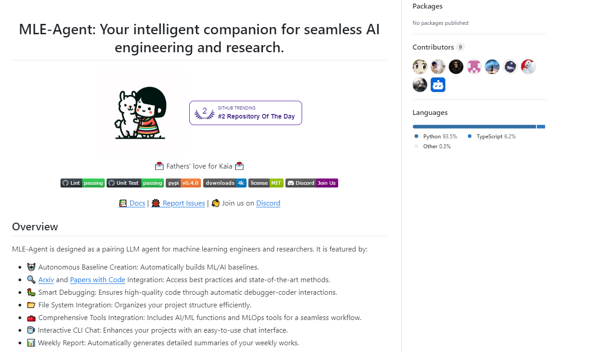Open the pink pixel-art contributor avatar
Viewport: 592px width, 352px height.
pyautogui.click(x=474, y=67)
